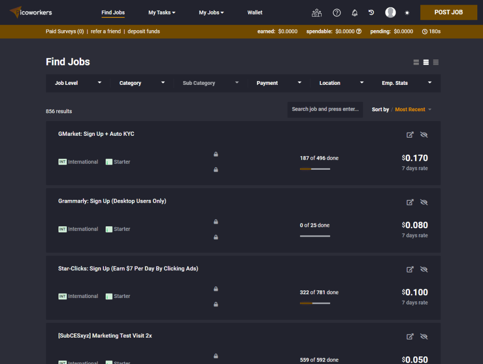Hide the Grammarly Sign Up job

pyautogui.click(x=424, y=202)
